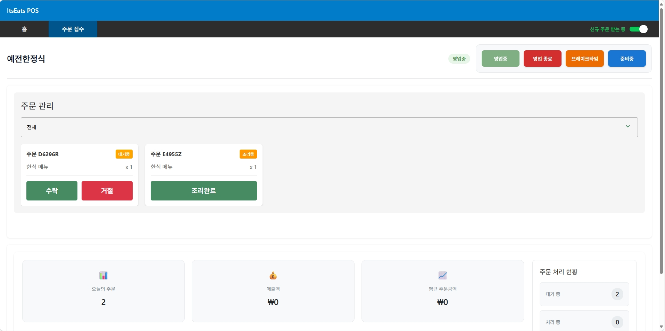
Task: Click the 주문 처리 현황 heading
Action: (x=558, y=272)
